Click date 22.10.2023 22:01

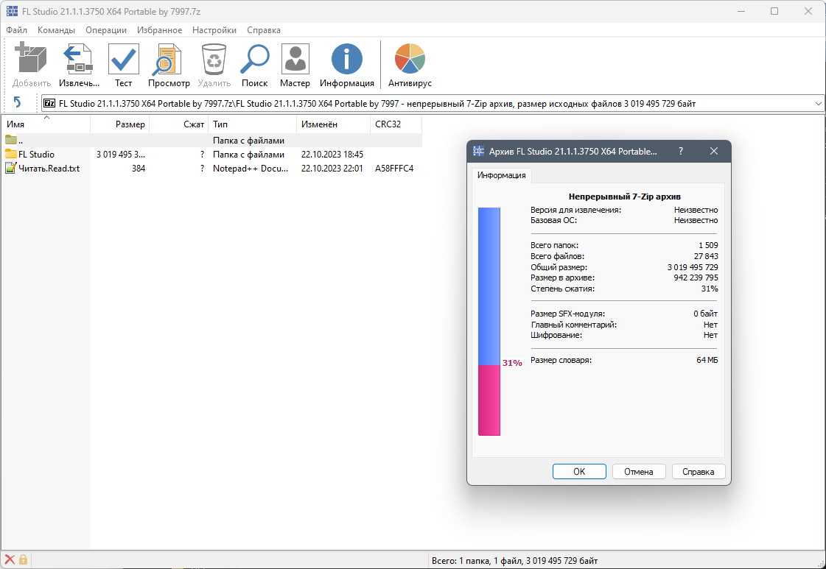click(332, 169)
